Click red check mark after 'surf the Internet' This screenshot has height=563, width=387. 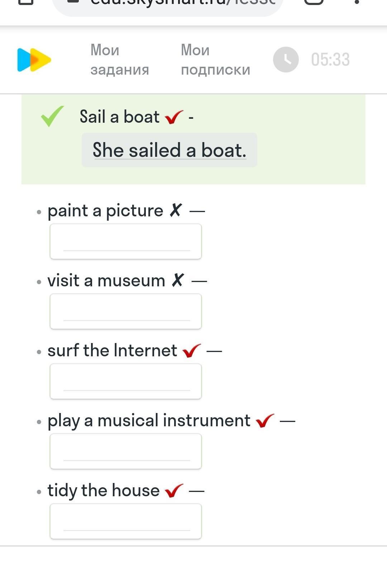coord(191,351)
